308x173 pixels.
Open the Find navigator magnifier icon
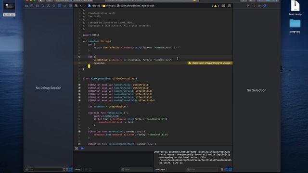tap(43, 6)
